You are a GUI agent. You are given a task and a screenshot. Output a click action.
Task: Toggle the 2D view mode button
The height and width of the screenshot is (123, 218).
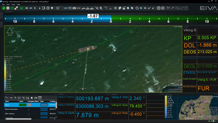coord(31,8)
